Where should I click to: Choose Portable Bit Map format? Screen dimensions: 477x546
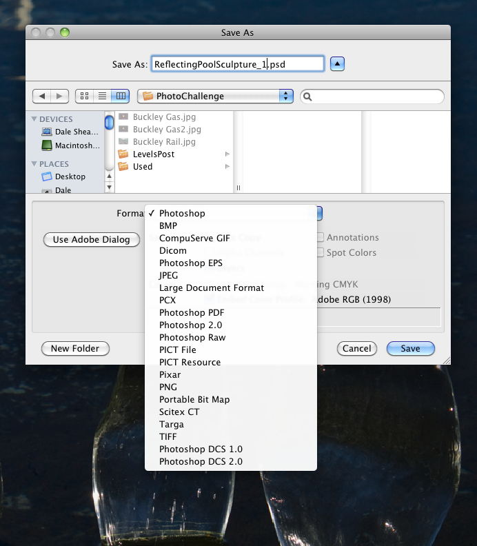[x=230, y=399]
